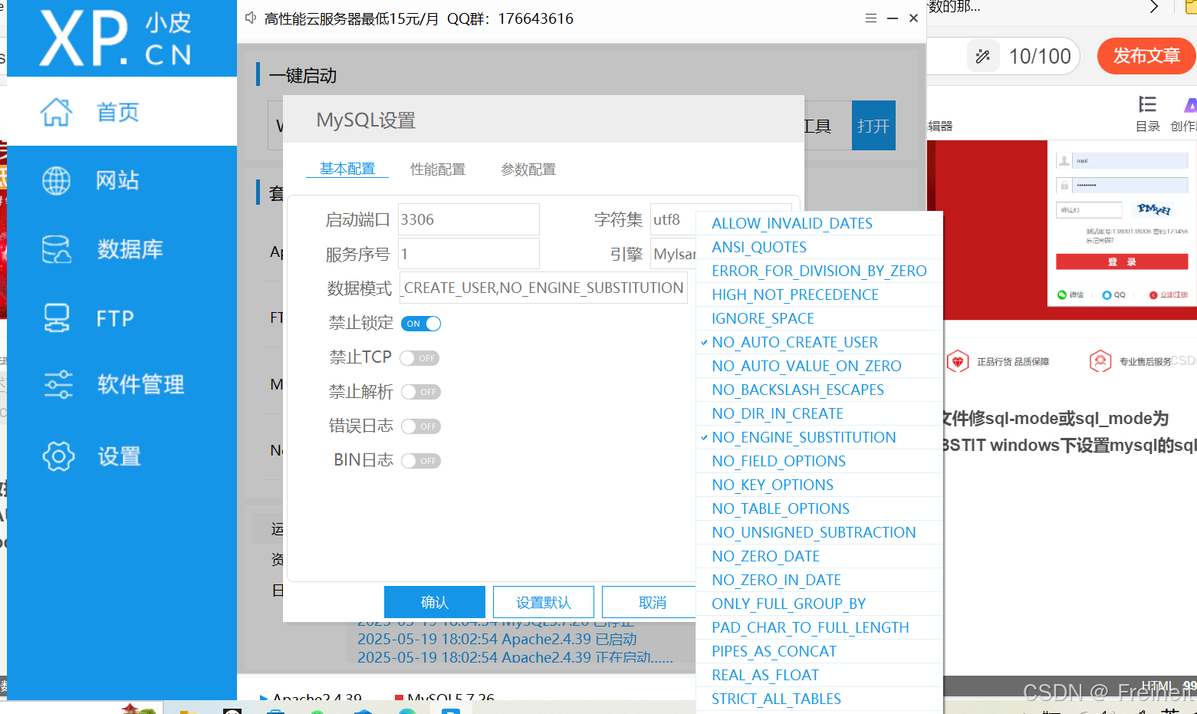Check the STRICT_ALL_TABLES option
Screen dimensions: 1197x714
click(x=819, y=699)
